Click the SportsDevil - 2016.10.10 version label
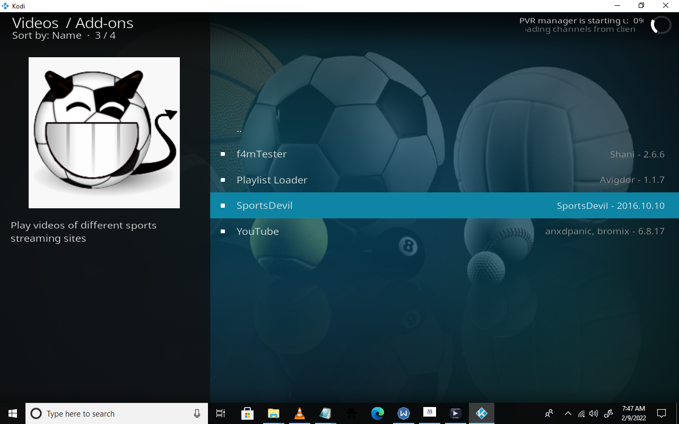The width and height of the screenshot is (679, 424). click(611, 206)
